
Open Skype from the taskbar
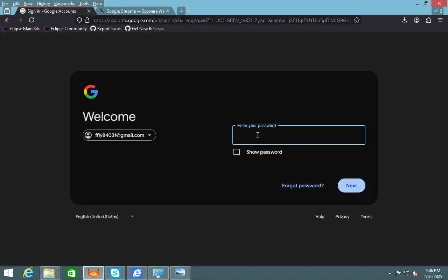(115, 273)
